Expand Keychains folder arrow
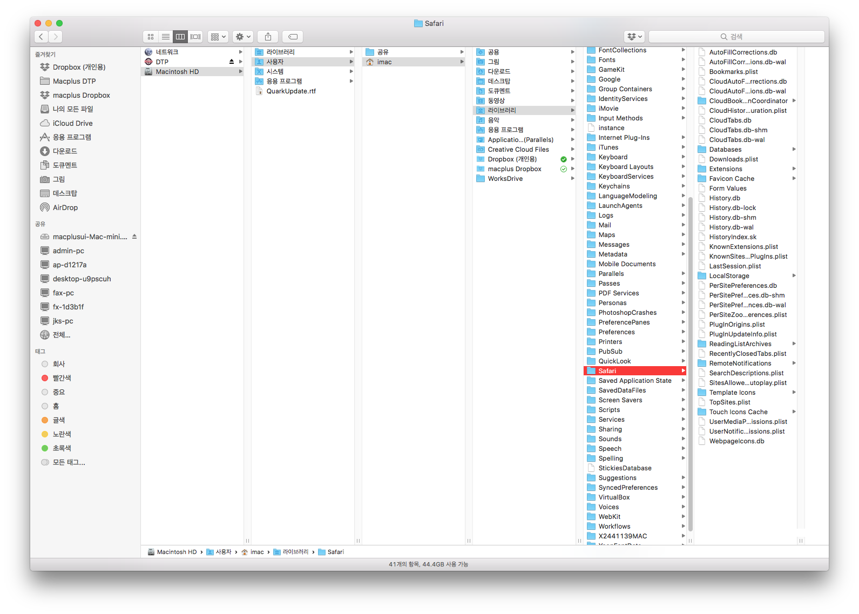The height and width of the screenshot is (614, 859). 683,186
